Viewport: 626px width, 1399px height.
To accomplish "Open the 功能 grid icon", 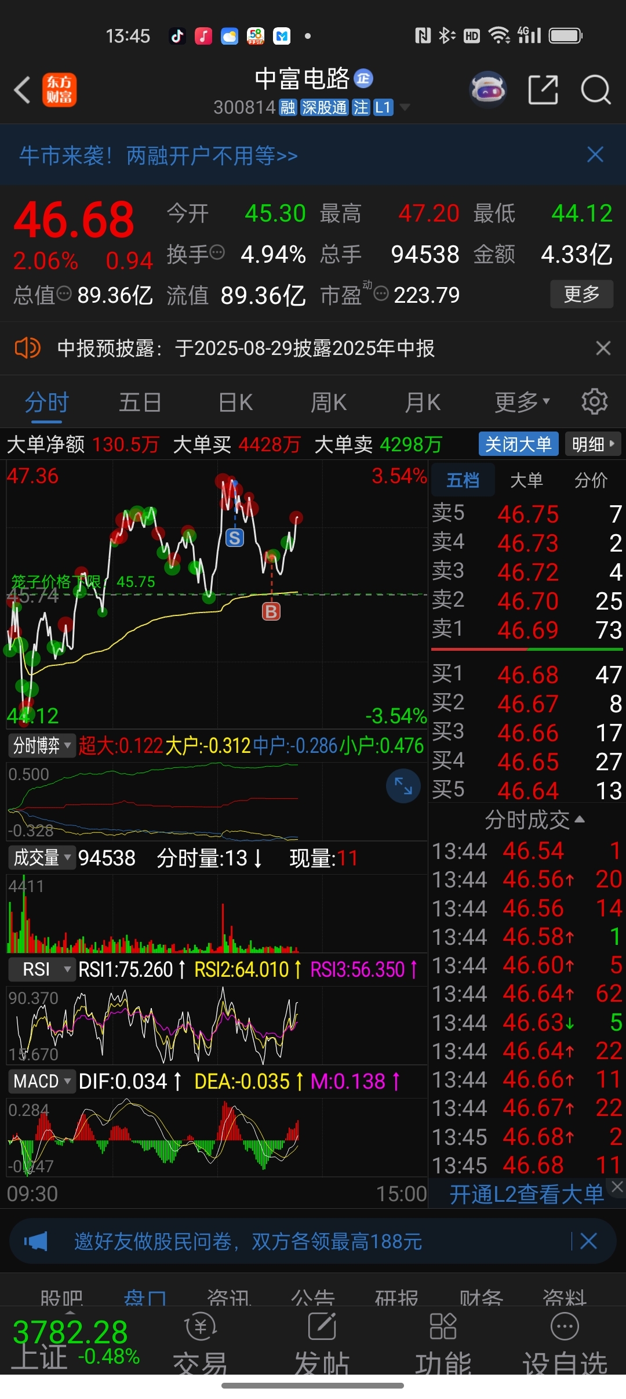I will 443,1327.
